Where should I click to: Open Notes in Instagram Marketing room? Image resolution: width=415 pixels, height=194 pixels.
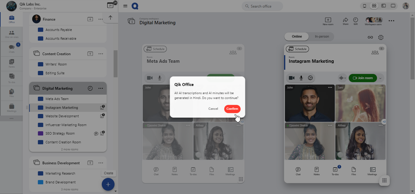click(x=317, y=171)
